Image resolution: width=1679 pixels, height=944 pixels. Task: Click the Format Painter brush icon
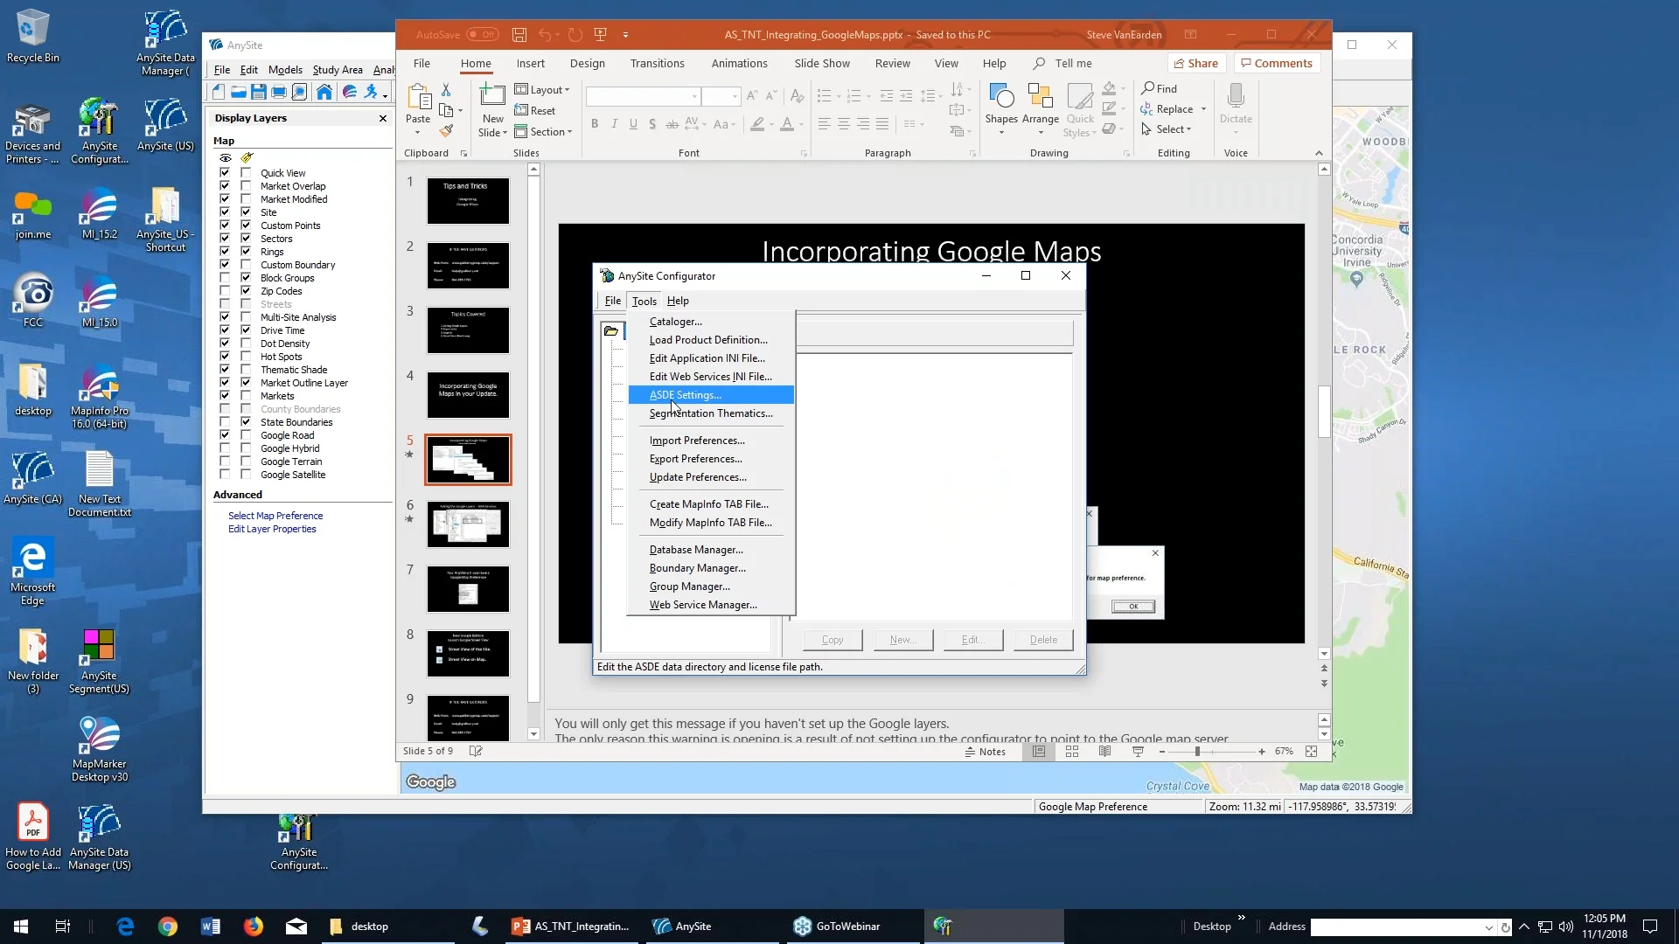pyautogui.click(x=446, y=131)
